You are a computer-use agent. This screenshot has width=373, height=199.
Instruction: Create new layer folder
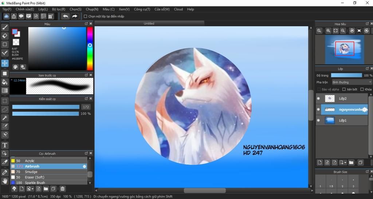351,162
